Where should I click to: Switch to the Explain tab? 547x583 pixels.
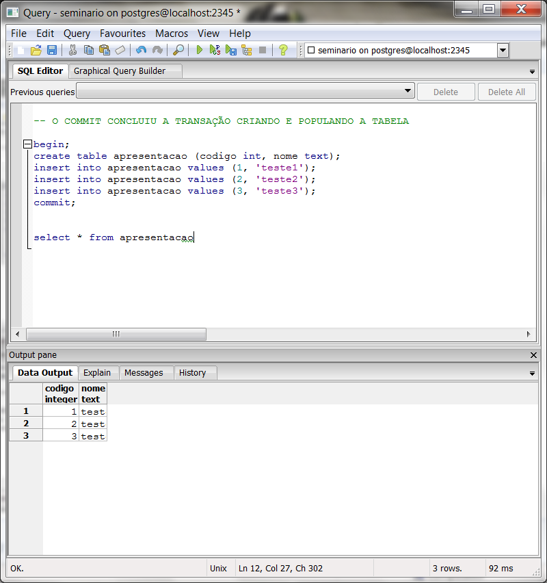point(97,372)
